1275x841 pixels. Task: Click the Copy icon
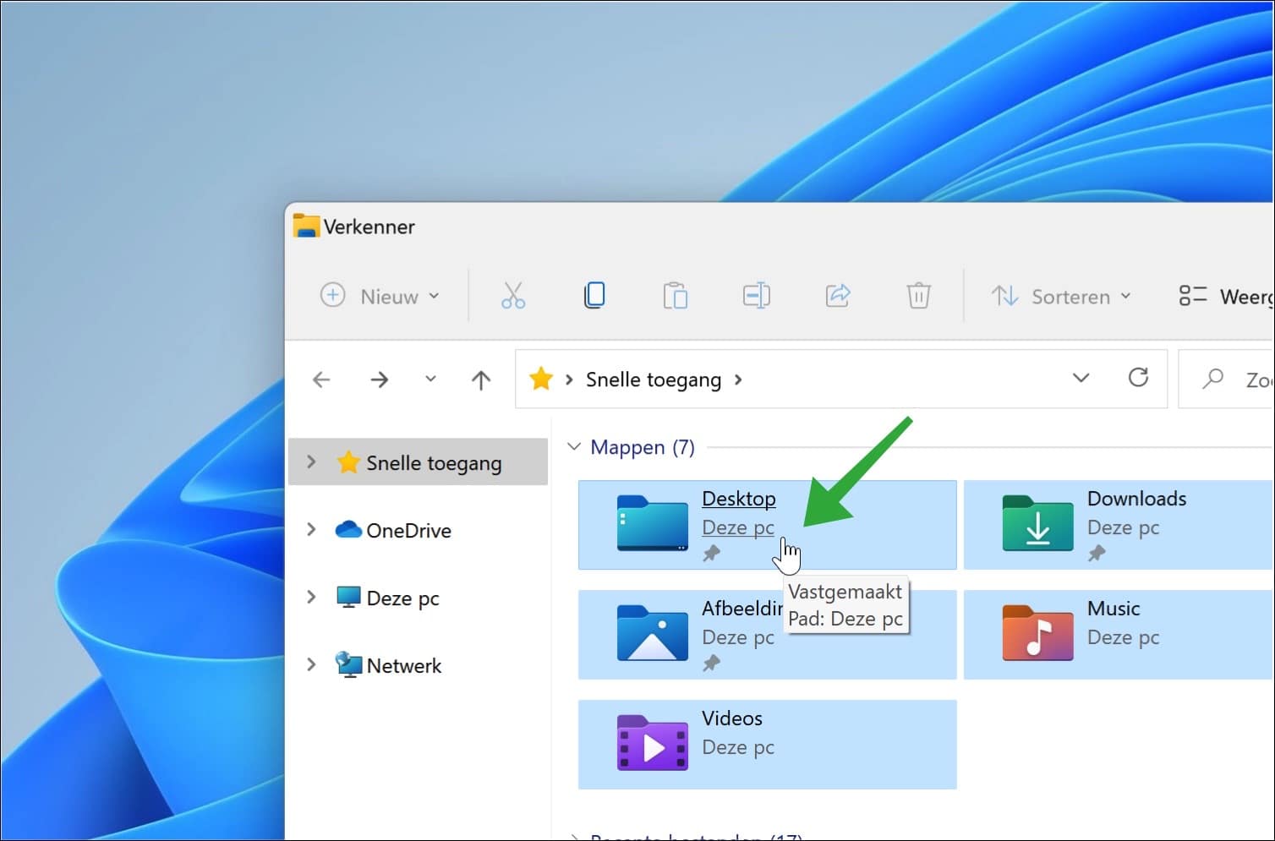(594, 295)
